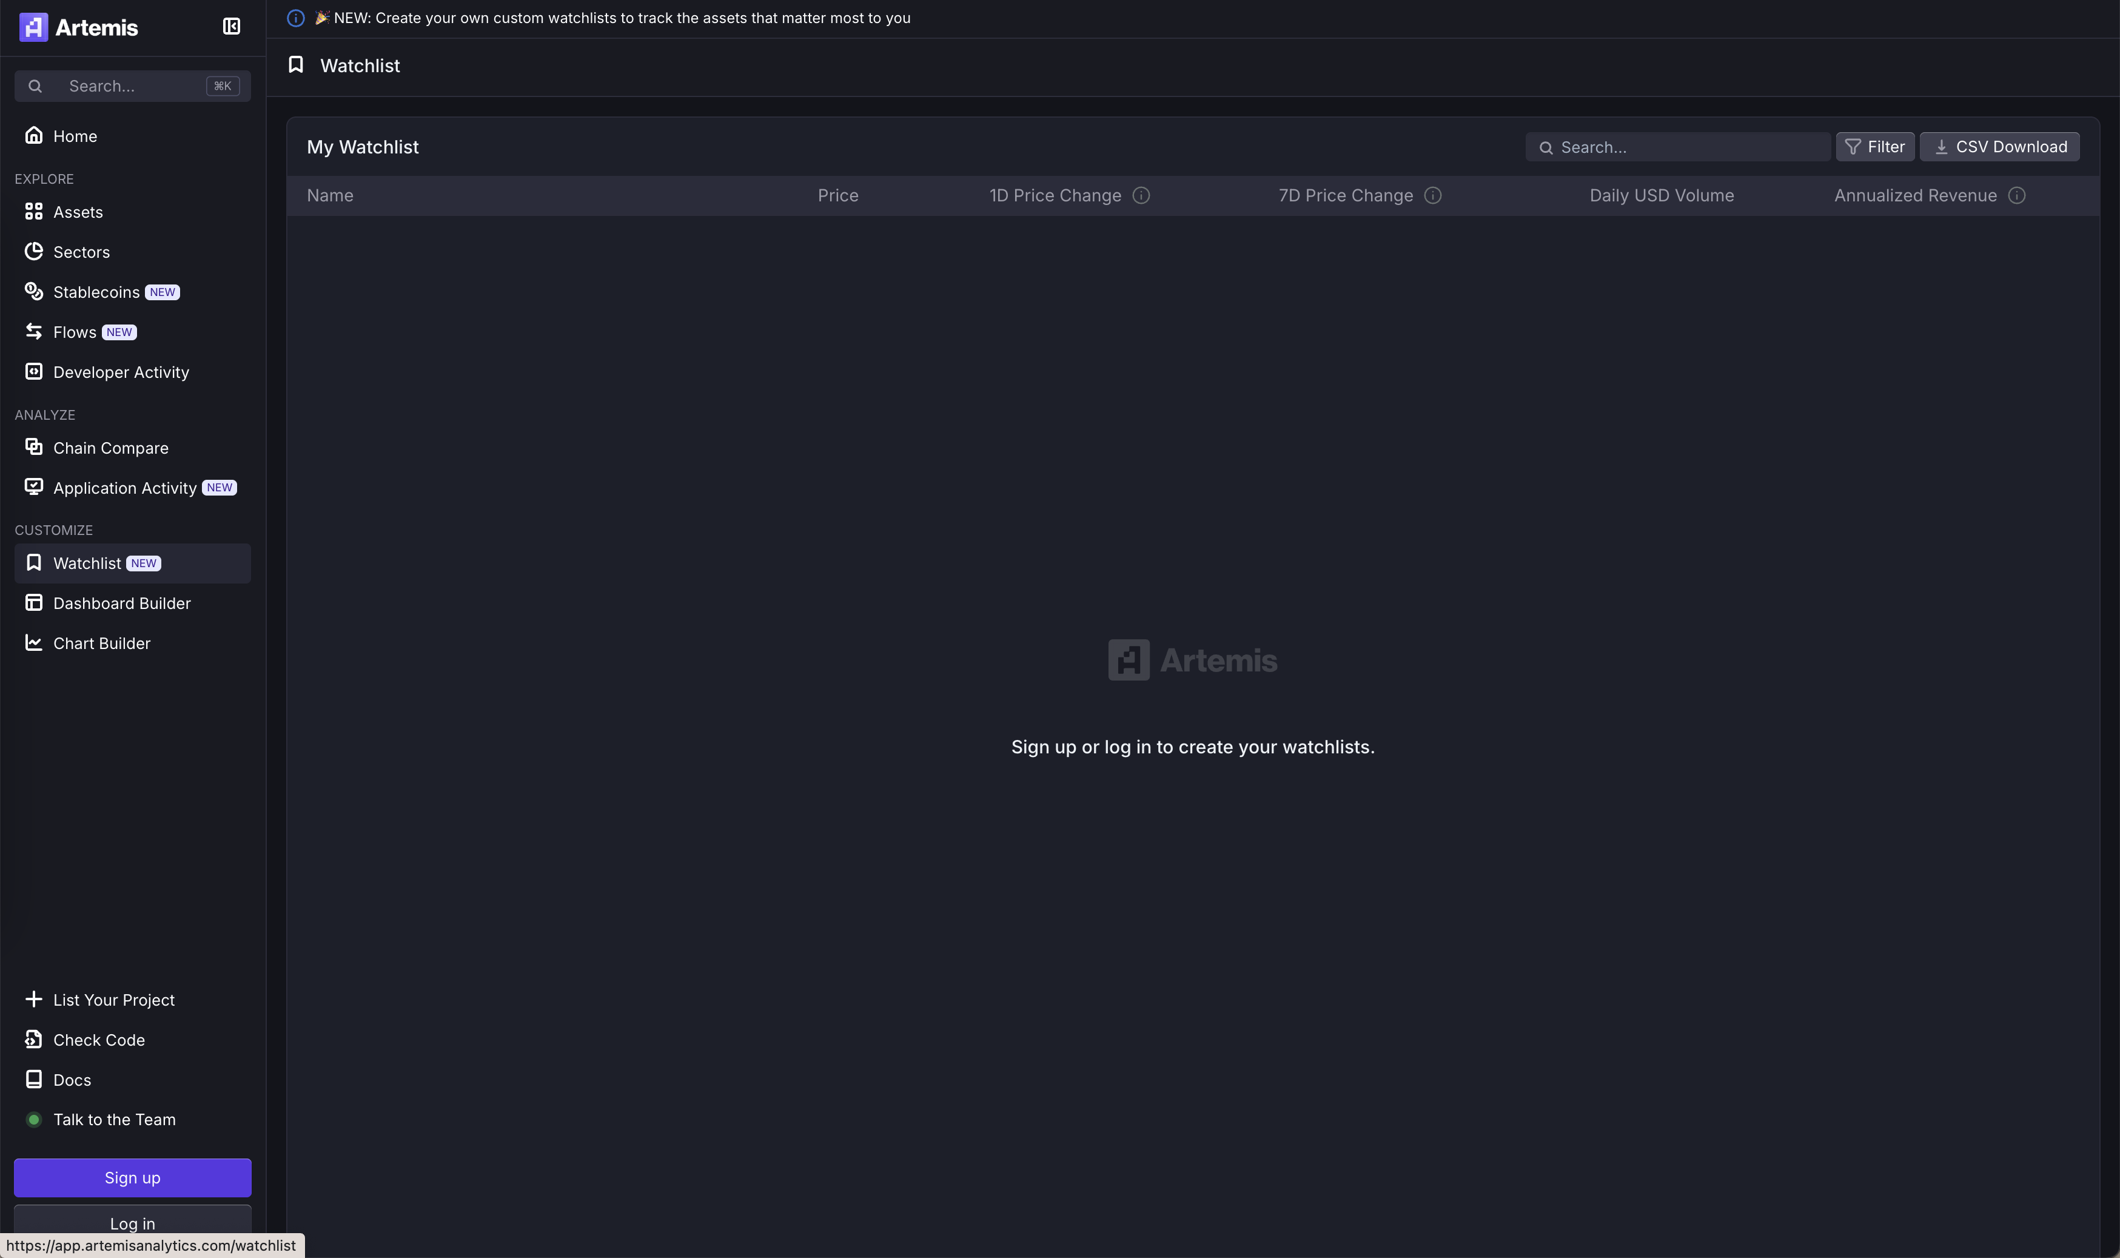Click the bookmark icon beside Watchlist heading
This screenshot has width=2120, height=1258.
pyautogui.click(x=296, y=64)
